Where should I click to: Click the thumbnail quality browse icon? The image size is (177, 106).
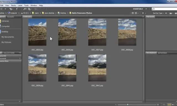133,13
